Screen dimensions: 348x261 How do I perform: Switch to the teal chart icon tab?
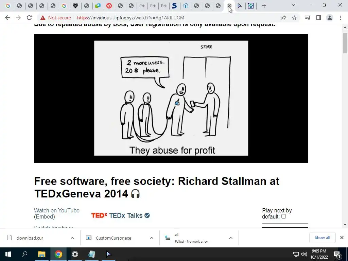coord(251,6)
